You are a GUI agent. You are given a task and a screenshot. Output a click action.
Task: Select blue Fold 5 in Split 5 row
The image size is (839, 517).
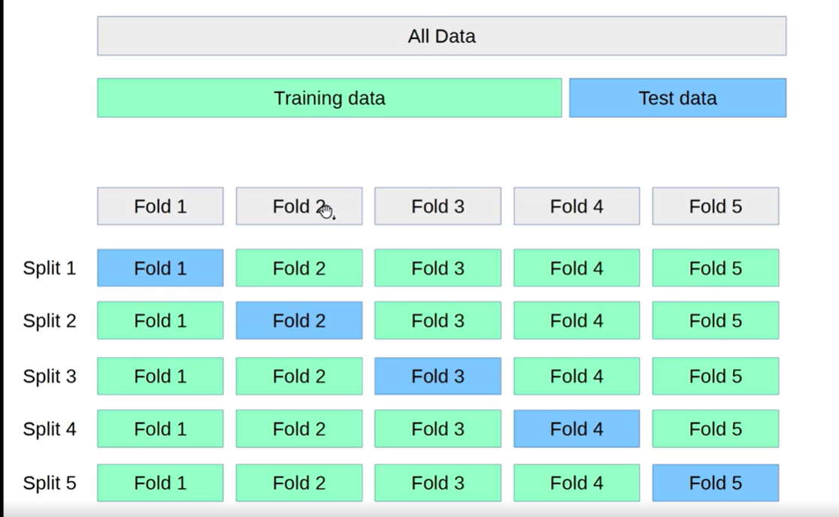click(x=716, y=482)
